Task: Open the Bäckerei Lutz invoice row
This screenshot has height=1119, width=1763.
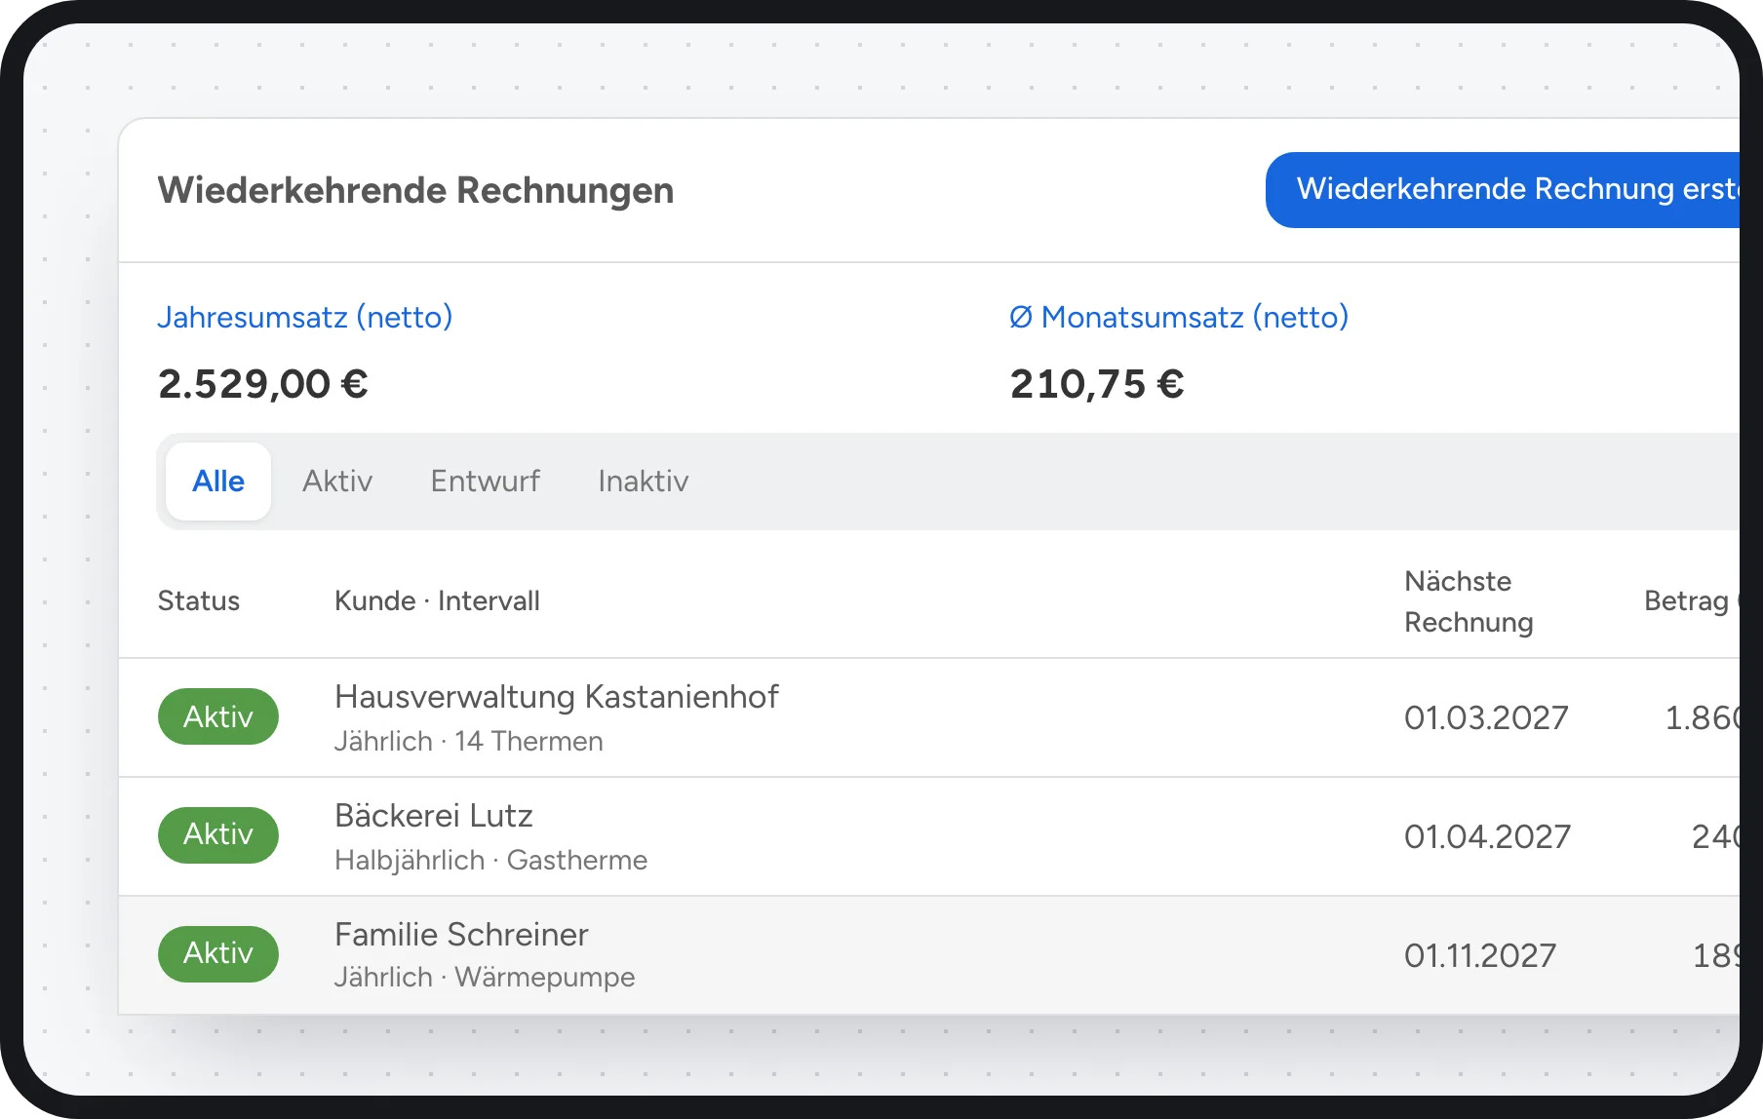Action: point(929,836)
